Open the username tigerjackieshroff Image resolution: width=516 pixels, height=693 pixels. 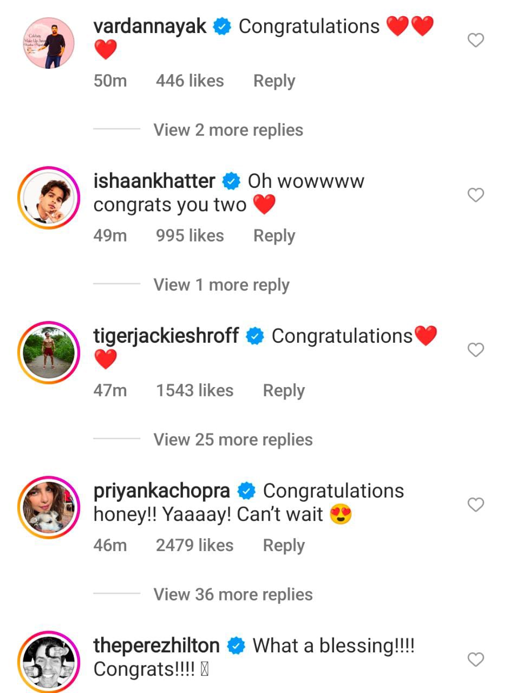click(x=165, y=336)
